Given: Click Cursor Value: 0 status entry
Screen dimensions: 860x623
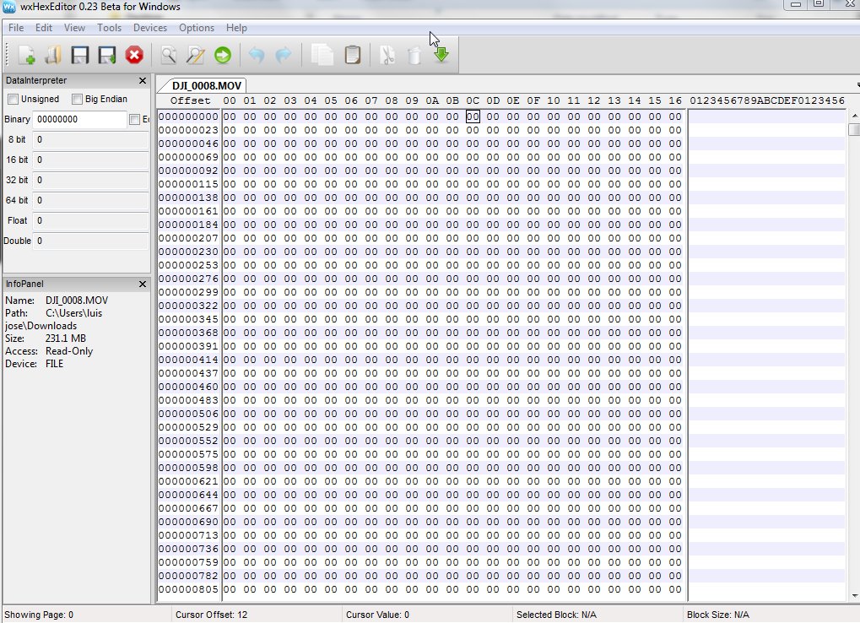Looking at the screenshot, I should pyautogui.click(x=377, y=615).
